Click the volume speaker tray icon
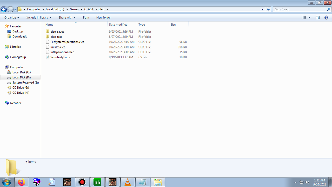The image size is (332, 187). tap(307, 182)
